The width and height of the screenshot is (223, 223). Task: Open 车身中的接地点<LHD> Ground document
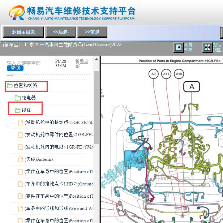pos(59,184)
